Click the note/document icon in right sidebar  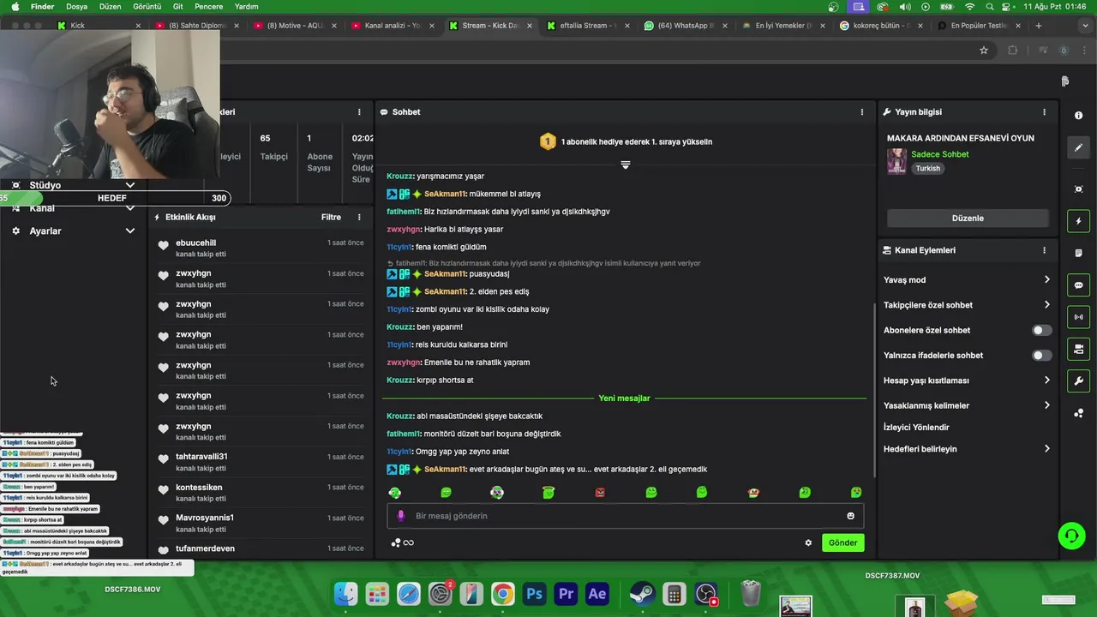coord(1078,254)
